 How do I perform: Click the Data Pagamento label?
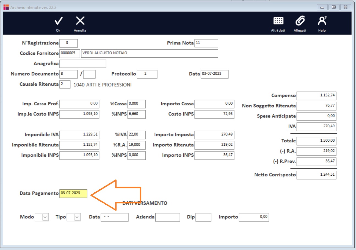pyautogui.click(x=39, y=193)
